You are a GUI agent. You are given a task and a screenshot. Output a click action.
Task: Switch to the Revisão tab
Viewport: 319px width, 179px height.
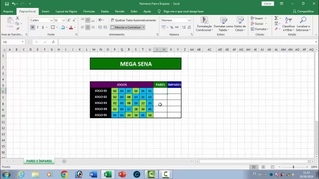pos(120,11)
